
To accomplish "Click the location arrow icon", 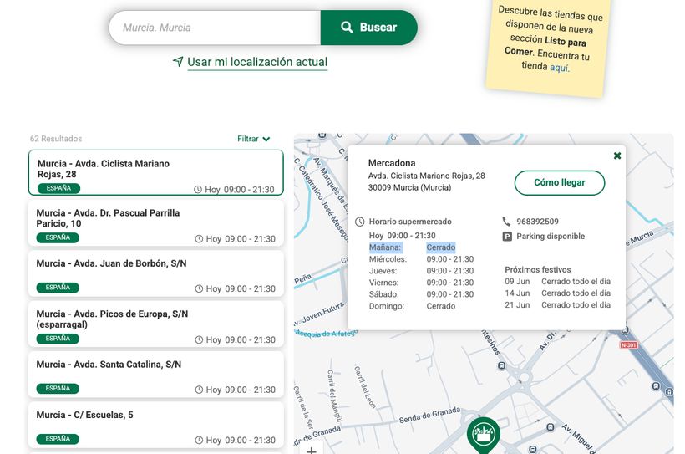I will coord(178,62).
